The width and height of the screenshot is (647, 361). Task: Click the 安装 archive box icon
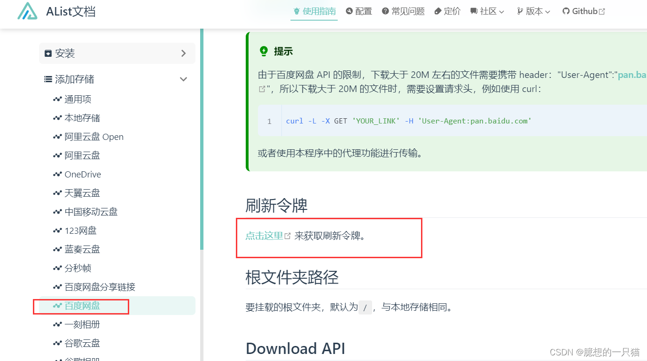point(48,54)
